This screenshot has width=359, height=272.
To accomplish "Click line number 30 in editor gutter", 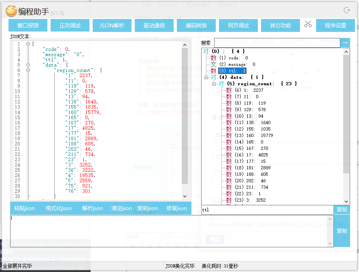I will [x=17, y=196].
